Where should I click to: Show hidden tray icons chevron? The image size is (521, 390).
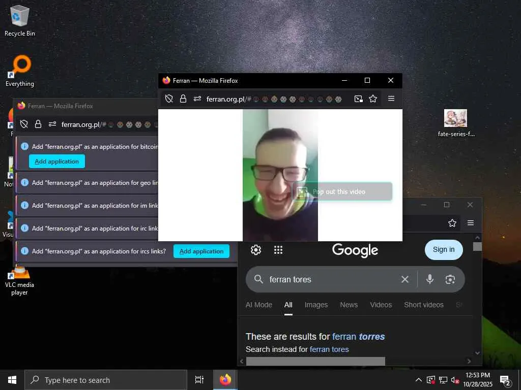click(419, 380)
